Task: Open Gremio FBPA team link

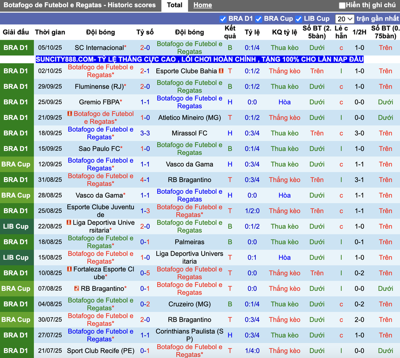Action: click(99, 102)
